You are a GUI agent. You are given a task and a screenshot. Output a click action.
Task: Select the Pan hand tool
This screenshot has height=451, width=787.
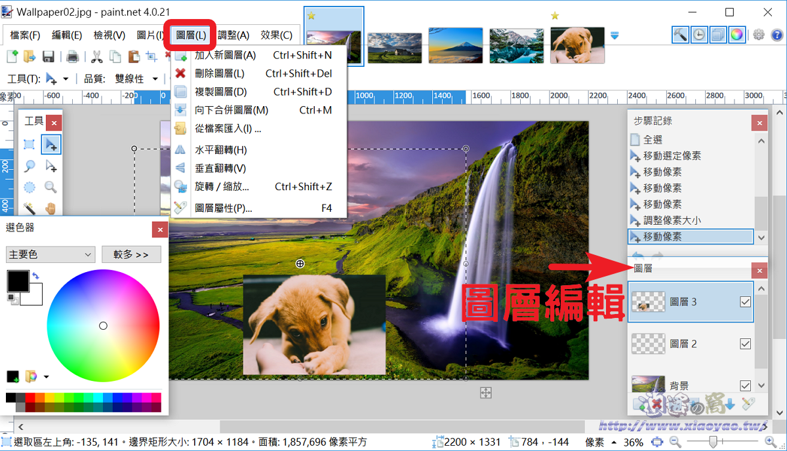50,208
